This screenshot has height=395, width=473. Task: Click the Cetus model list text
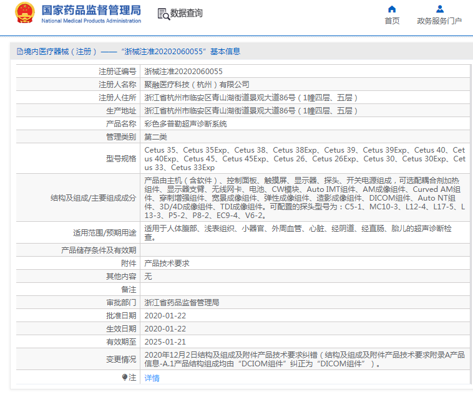tap(305, 158)
